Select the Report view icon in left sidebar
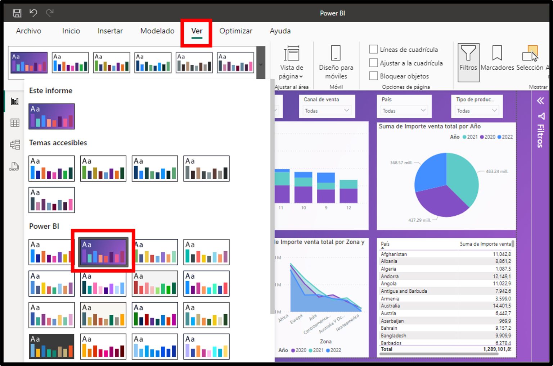553x366 pixels. pos(14,101)
